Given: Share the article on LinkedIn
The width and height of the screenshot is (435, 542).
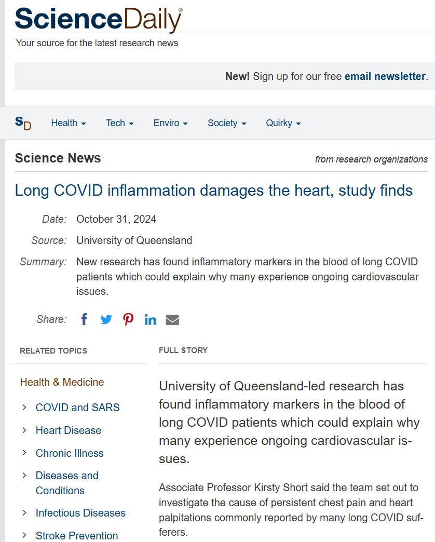Looking at the screenshot, I should (150, 319).
